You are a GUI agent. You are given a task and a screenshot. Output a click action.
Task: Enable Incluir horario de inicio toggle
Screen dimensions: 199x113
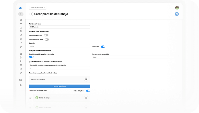click(x=47, y=40)
